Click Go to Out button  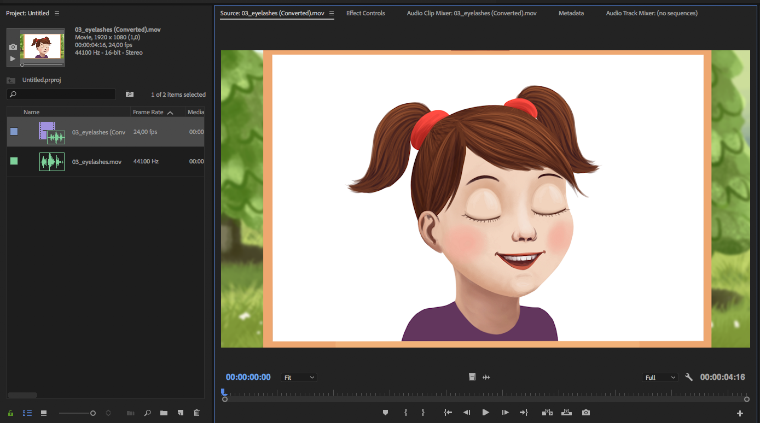[524, 413]
